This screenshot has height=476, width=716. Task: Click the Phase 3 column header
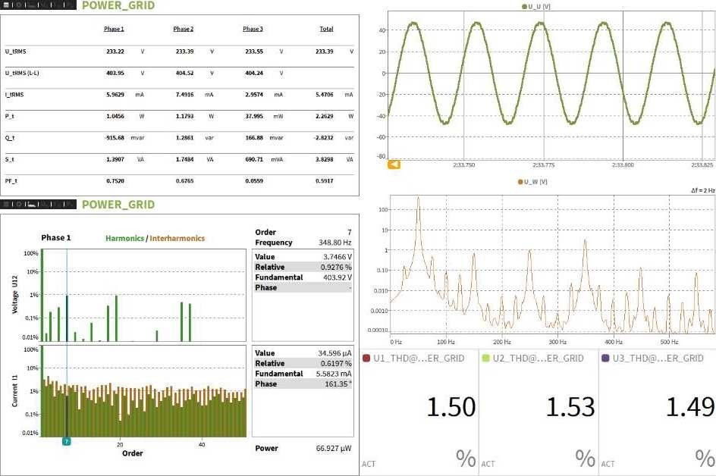coord(253,30)
